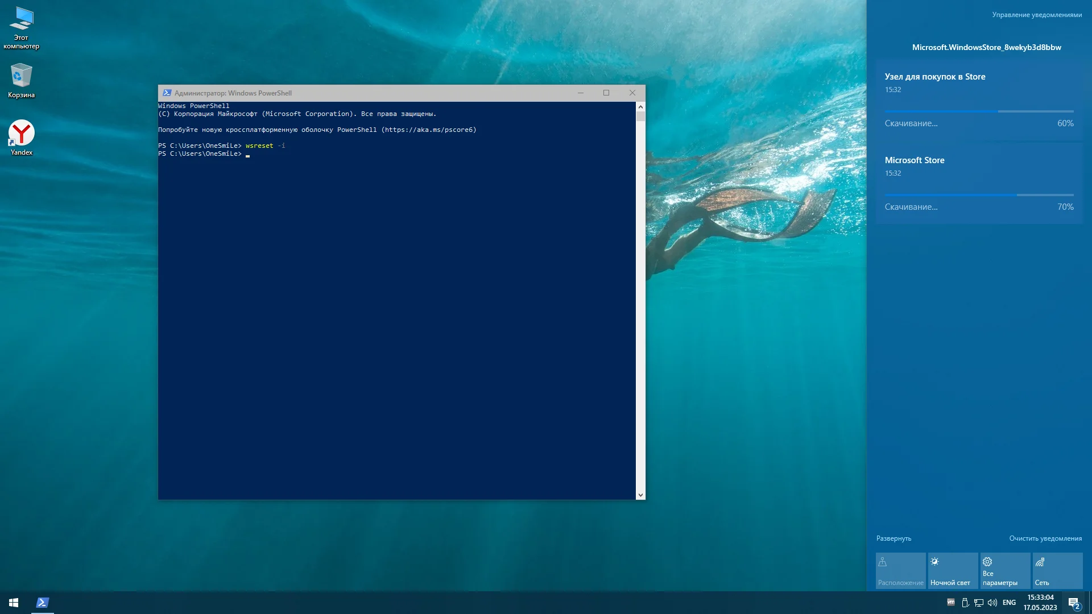Select the Recycle Bin (Корзина) desktop icon
This screenshot has width=1092, height=614.
(21, 80)
